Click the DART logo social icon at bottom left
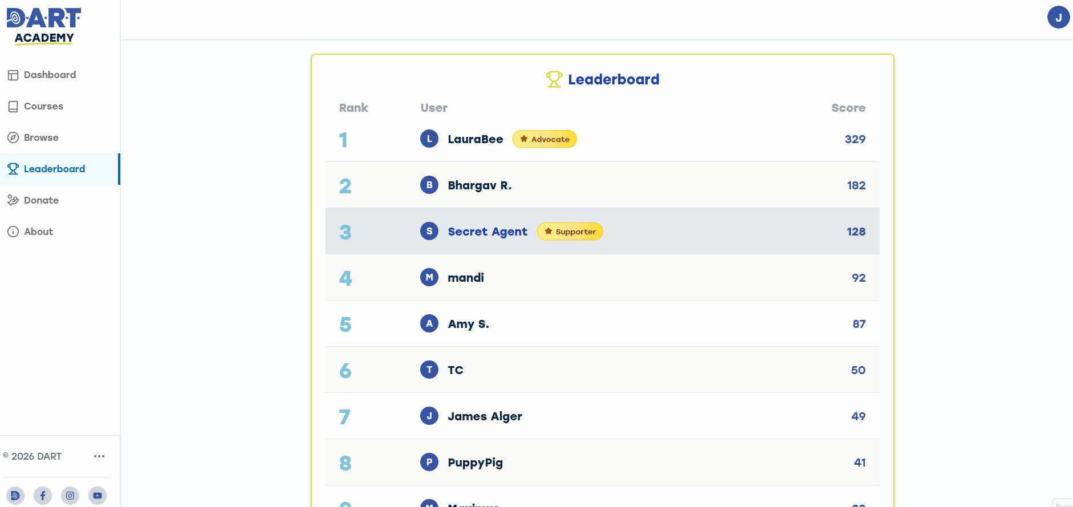The image size is (1073, 507). pyautogui.click(x=15, y=495)
